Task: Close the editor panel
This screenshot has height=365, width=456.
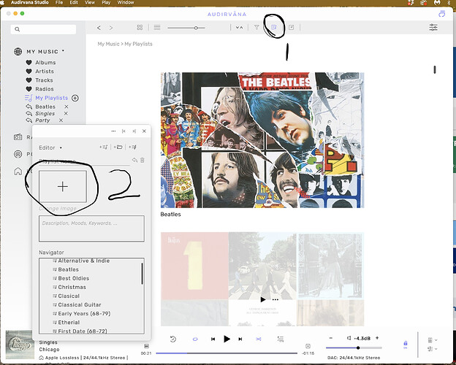Action: [x=144, y=131]
